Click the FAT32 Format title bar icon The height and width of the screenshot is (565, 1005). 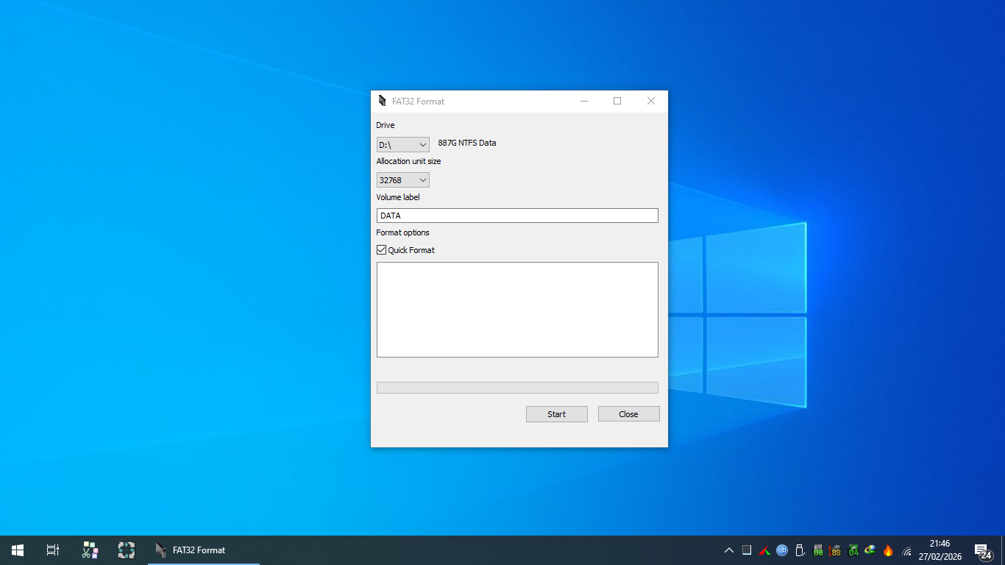pos(382,101)
